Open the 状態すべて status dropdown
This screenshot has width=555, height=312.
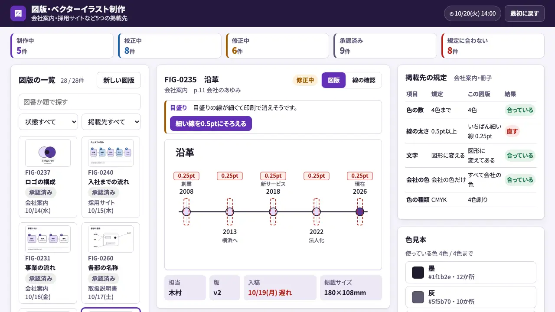tap(48, 122)
